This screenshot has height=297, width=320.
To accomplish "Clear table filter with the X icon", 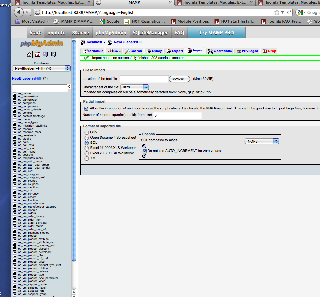I will tap(69, 86).
